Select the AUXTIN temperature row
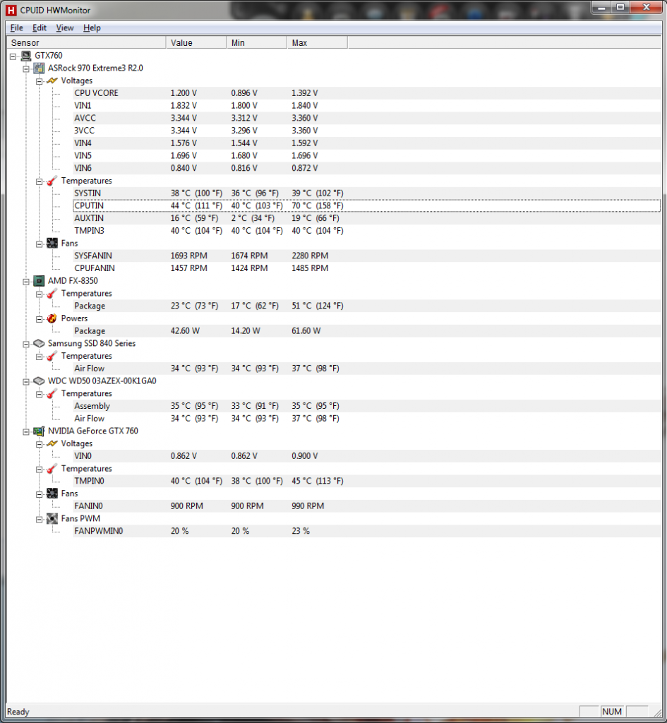 click(x=366, y=218)
